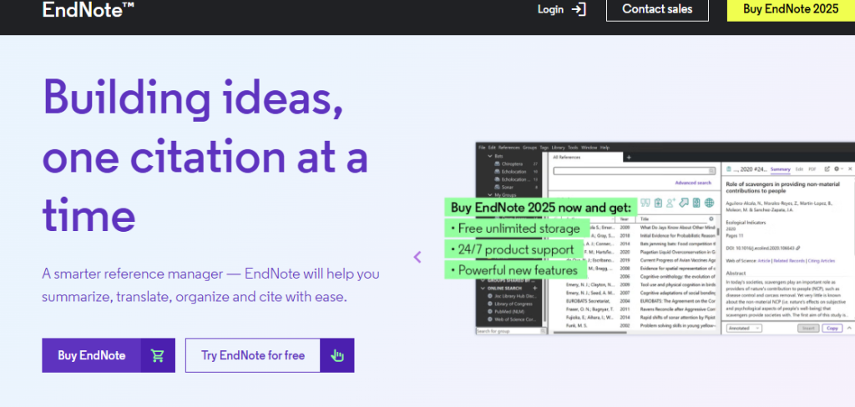Click the find full text document icon

click(x=696, y=203)
